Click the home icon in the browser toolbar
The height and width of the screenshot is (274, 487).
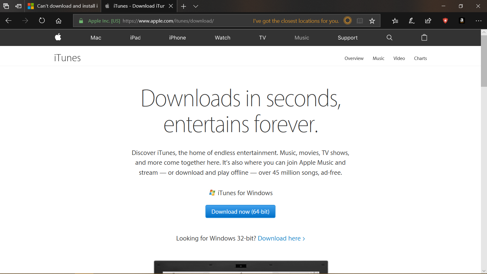(58, 21)
